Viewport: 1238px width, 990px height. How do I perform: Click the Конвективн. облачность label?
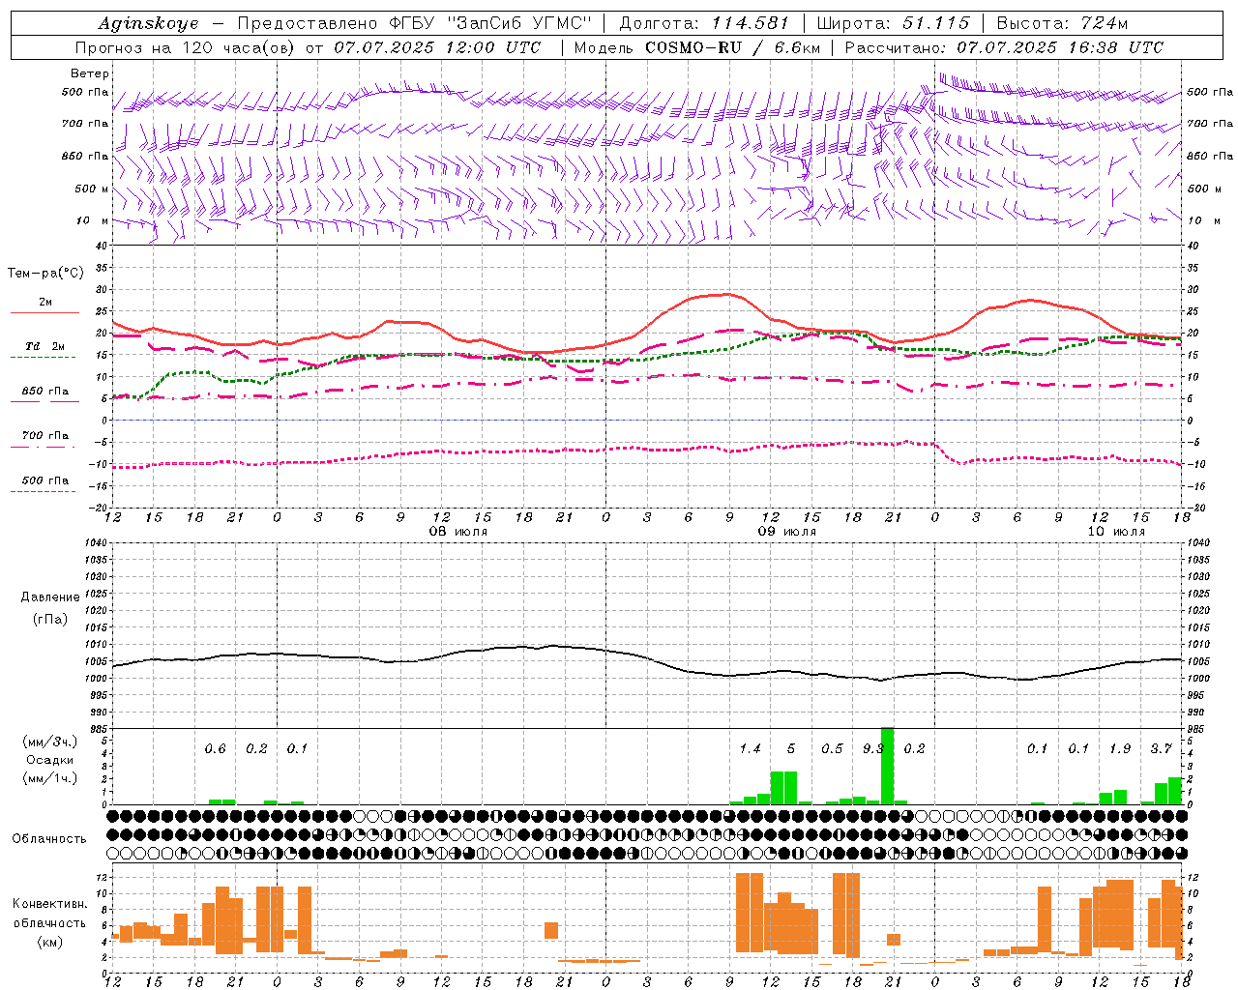coord(49,913)
